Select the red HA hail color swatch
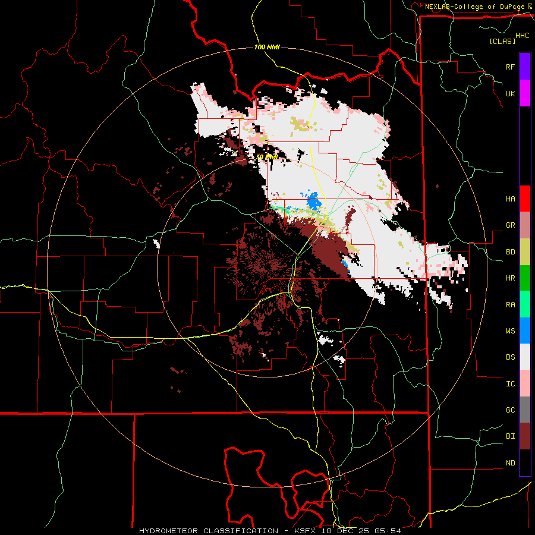The height and width of the screenshot is (535, 535). 525,199
